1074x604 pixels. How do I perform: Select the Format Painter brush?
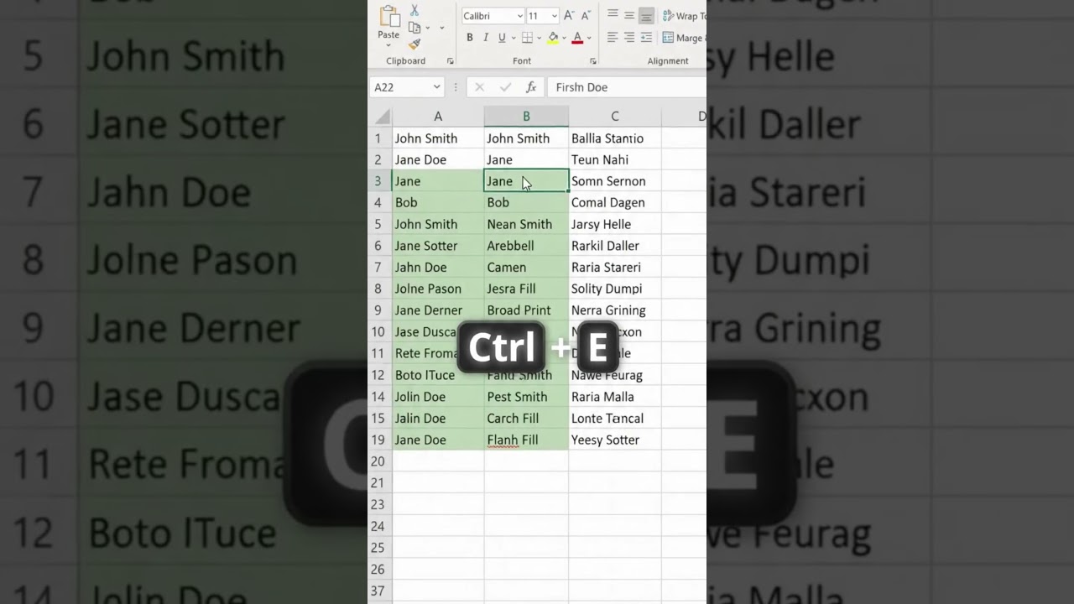click(414, 44)
